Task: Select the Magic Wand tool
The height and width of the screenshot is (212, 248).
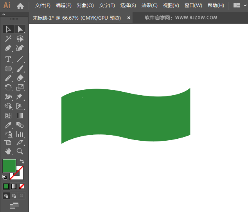Action: (x=8, y=39)
